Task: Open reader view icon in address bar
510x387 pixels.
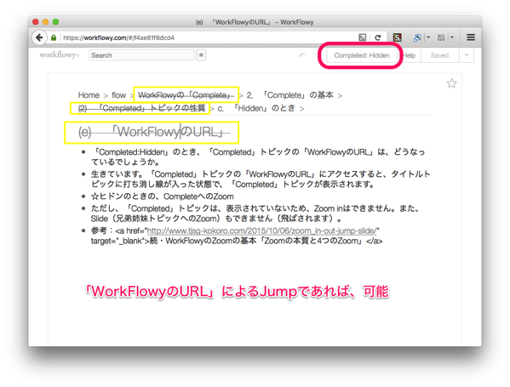Action: tap(362, 37)
